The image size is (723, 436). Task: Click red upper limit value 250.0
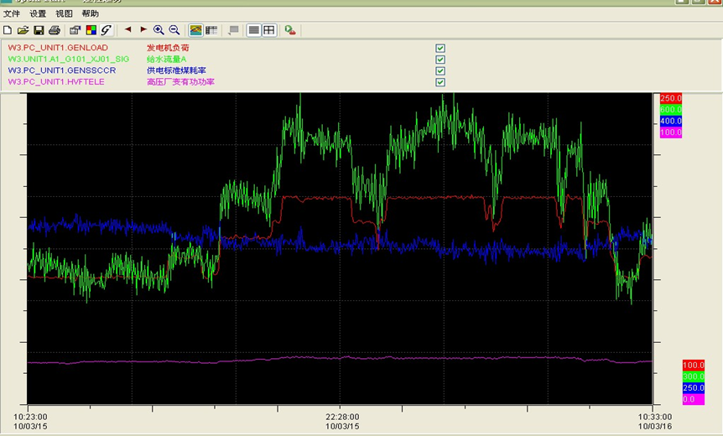click(x=671, y=98)
